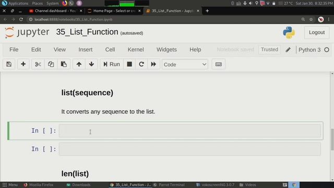Click the browser profile avatar icon

(x=321, y=19)
